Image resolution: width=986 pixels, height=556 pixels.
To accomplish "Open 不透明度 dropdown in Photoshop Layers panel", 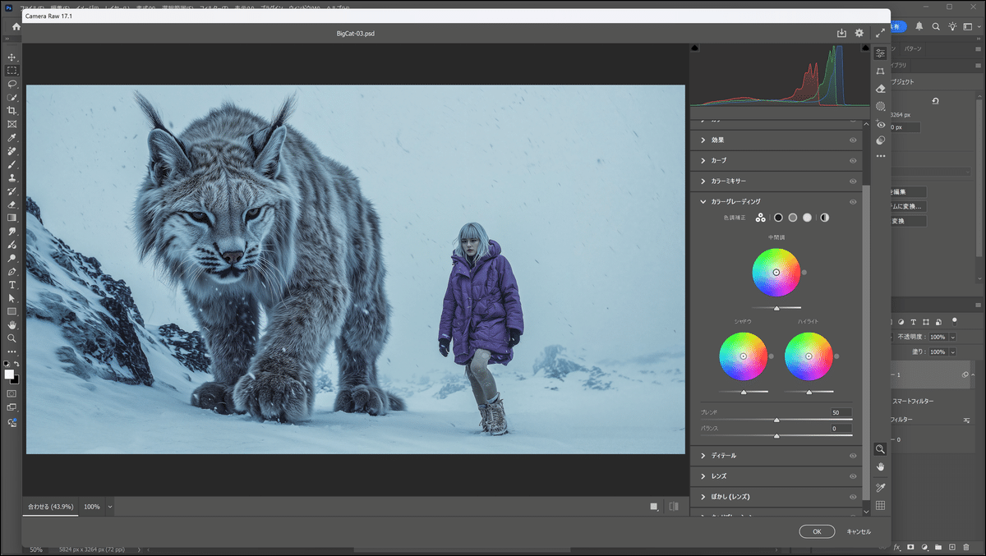I will [953, 337].
